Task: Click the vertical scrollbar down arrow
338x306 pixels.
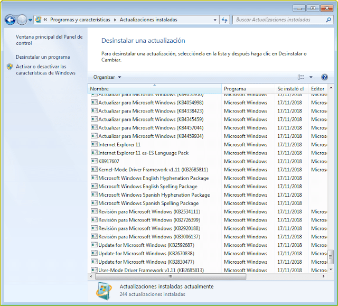Action: (x=331, y=270)
